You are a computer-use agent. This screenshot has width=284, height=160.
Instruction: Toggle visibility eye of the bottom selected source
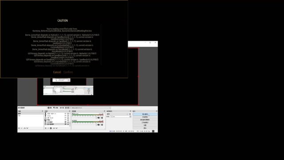[65, 124]
